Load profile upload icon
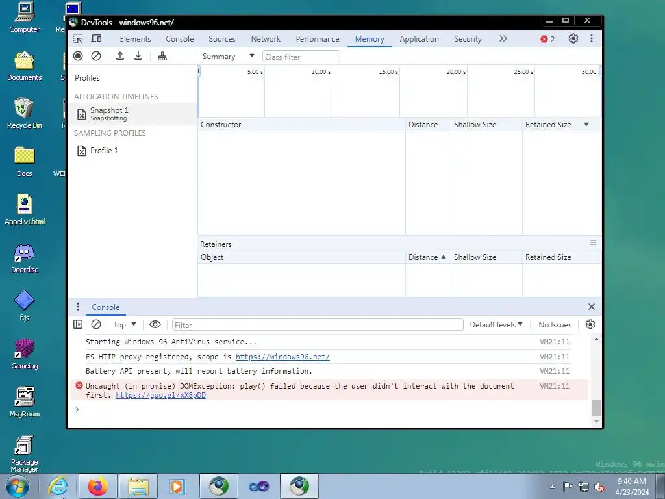This screenshot has width=665, height=499. point(120,56)
